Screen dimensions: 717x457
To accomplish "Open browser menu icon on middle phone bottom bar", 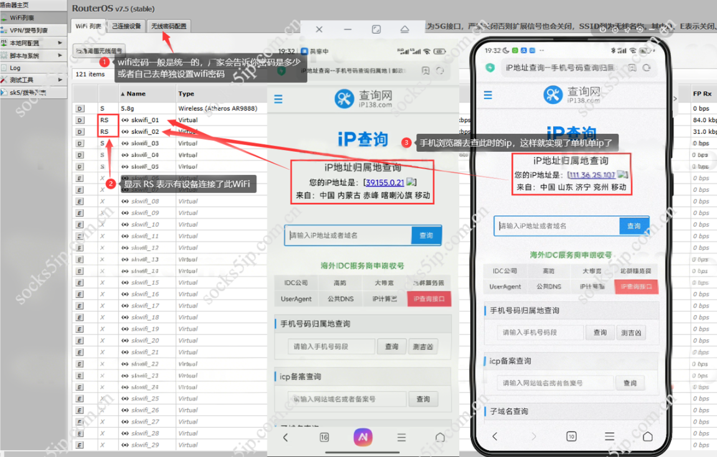I will point(402,437).
